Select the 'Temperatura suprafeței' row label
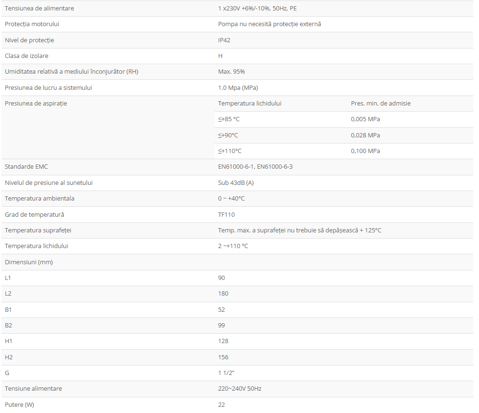This screenshot has width=479, height=413. click(38, 231)
